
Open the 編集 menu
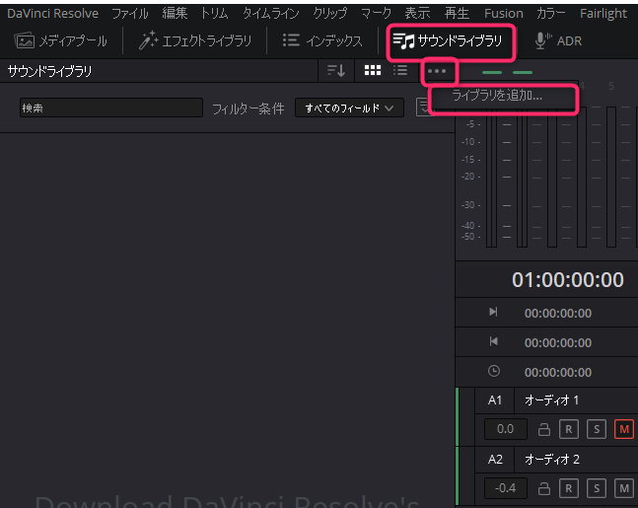pos(175,14)
